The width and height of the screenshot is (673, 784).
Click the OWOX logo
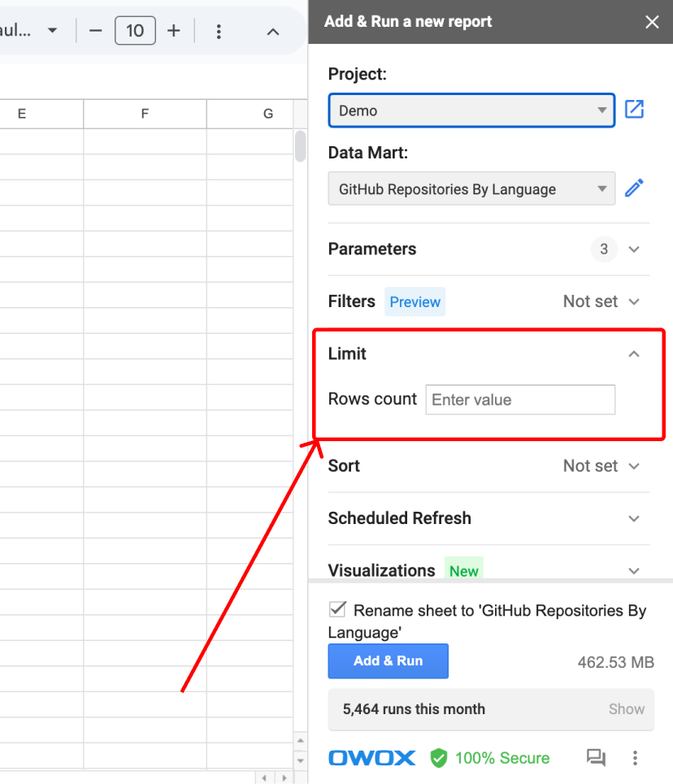371,758
